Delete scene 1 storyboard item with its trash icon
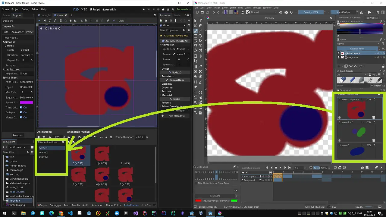 [374, 117]
